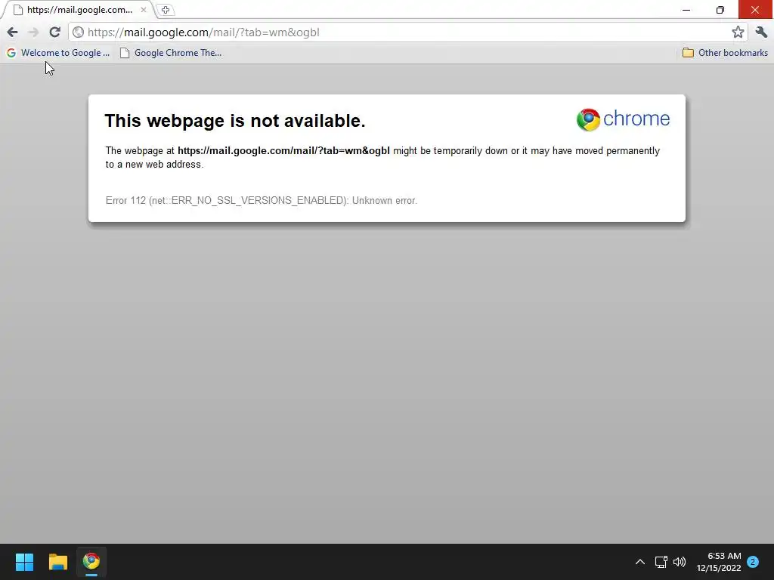
Task: Click the Error 112 message text
Action: pyautogui.click(x=262, y=200)
